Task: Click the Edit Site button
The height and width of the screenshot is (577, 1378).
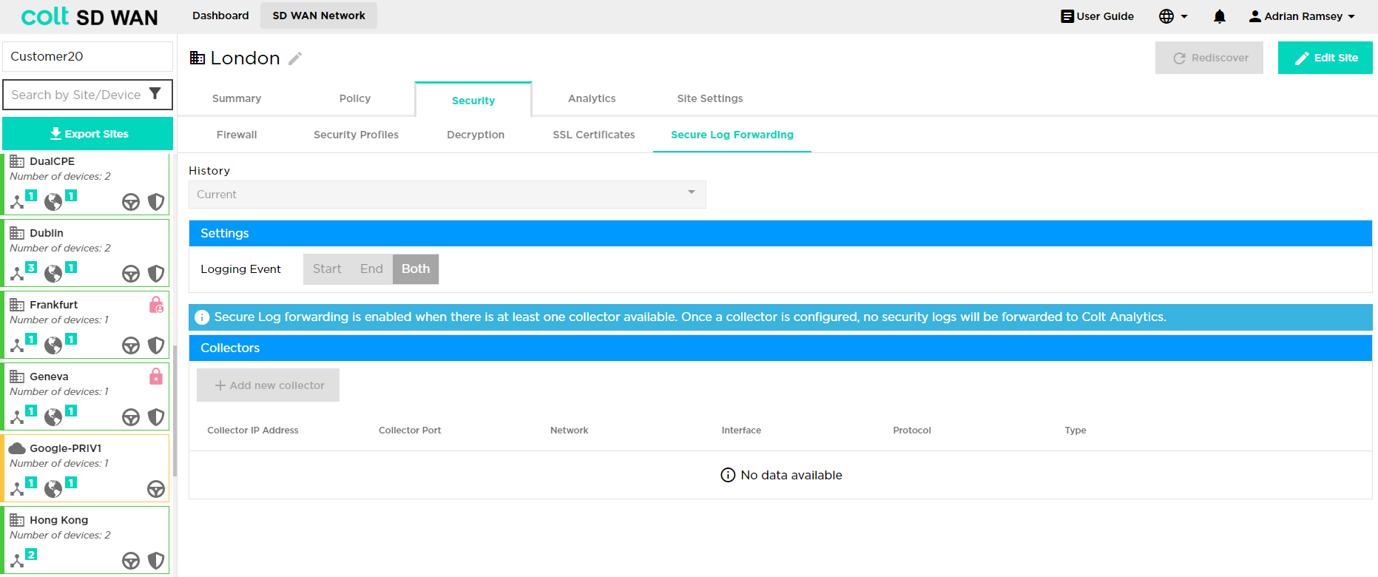Action: [1325, 58]
